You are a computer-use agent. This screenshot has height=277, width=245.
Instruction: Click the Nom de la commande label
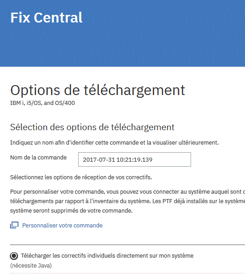pos(38,157)
